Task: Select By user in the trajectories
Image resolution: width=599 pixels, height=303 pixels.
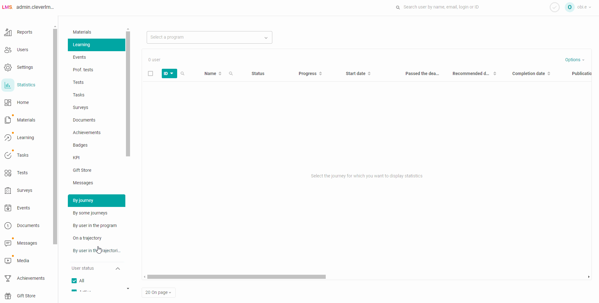Action: coord(96,251)
